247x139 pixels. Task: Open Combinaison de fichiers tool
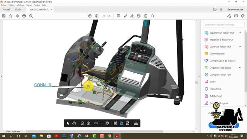(222, 61)
